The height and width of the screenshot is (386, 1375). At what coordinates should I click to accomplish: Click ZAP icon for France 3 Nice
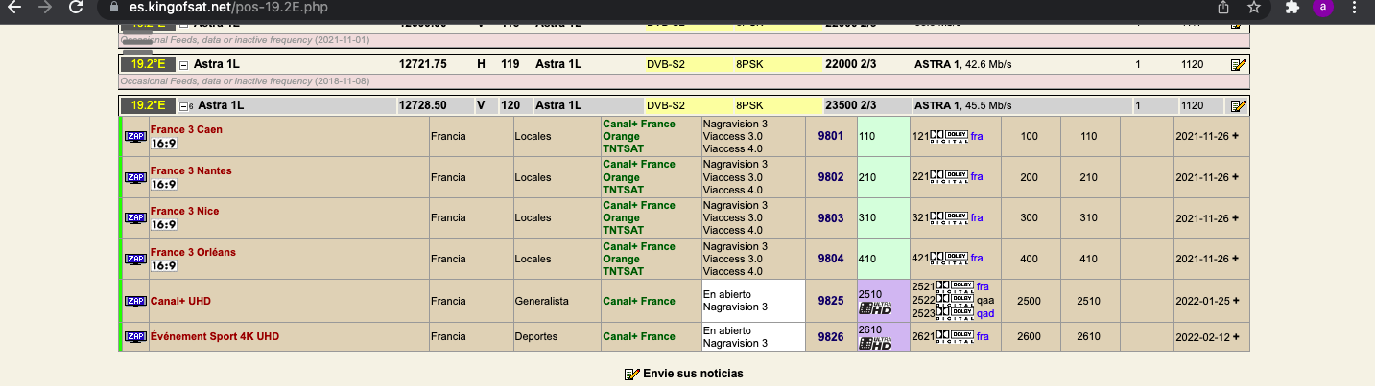point(135,218)
